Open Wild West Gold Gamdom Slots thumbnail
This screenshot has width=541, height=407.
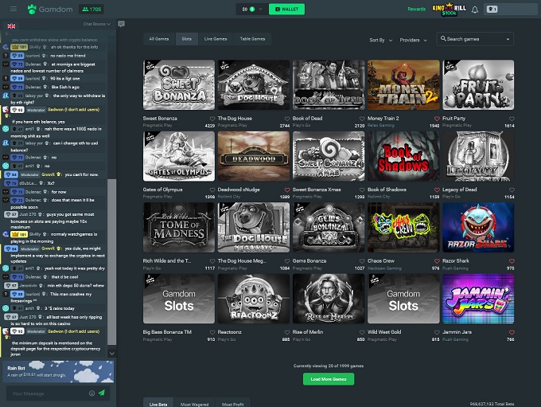tap(403, 299)
